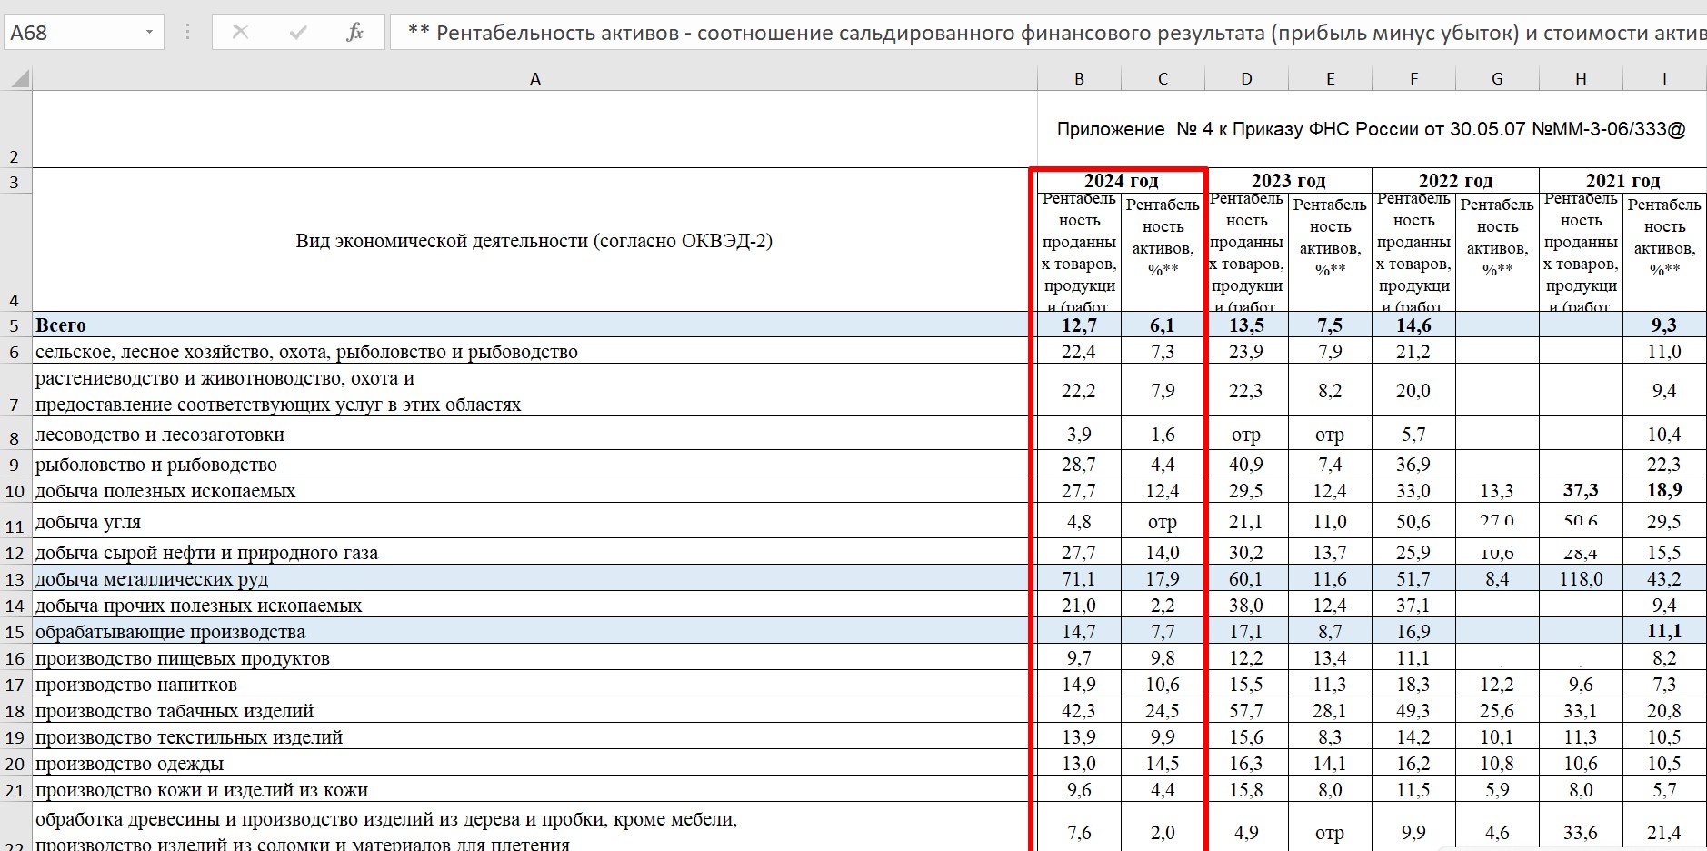
Task: Click value 71,1 in металлических руд row
Action: pos(1079,579)
